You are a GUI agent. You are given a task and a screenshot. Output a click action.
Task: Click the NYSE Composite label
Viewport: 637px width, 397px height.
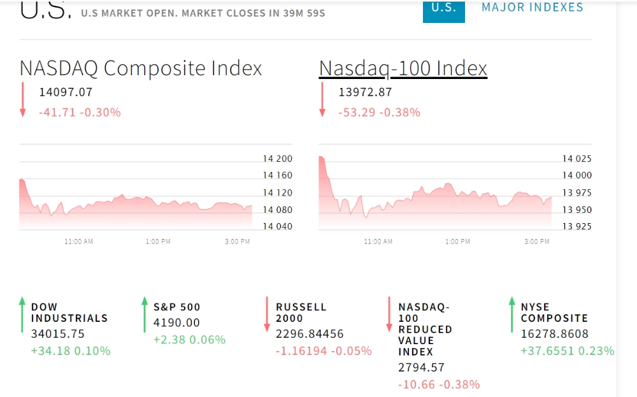pyautogui.click(x=554, y=312)
